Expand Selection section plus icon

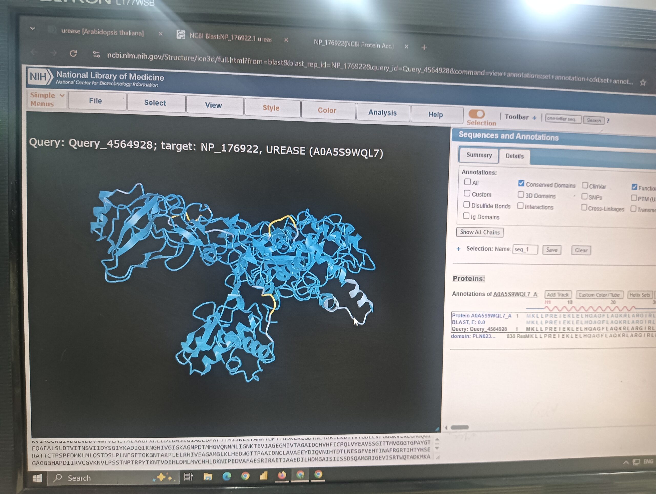pyautogui.click(x=458, y=249)
